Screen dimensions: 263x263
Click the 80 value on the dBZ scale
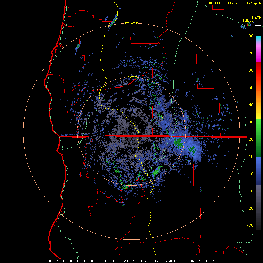pyautogui.click(x=251, y=36)
